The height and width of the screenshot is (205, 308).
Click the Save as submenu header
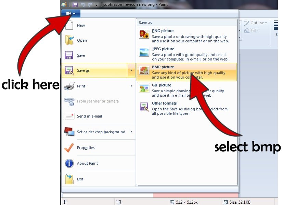coord(187,23)
